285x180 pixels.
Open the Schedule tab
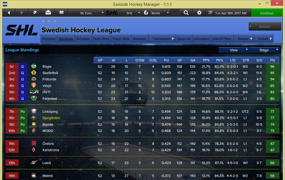(x=83, y=38)
